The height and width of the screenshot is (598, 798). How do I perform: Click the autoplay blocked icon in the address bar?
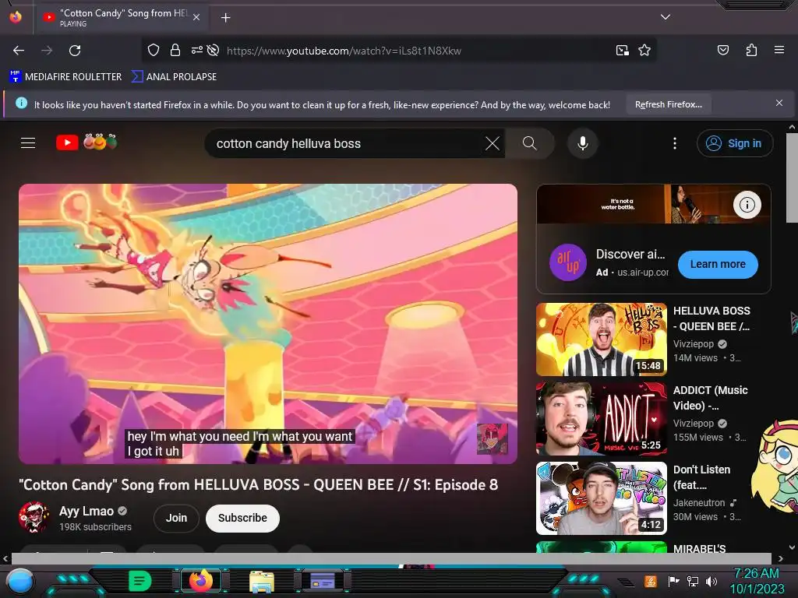(214, 51)
